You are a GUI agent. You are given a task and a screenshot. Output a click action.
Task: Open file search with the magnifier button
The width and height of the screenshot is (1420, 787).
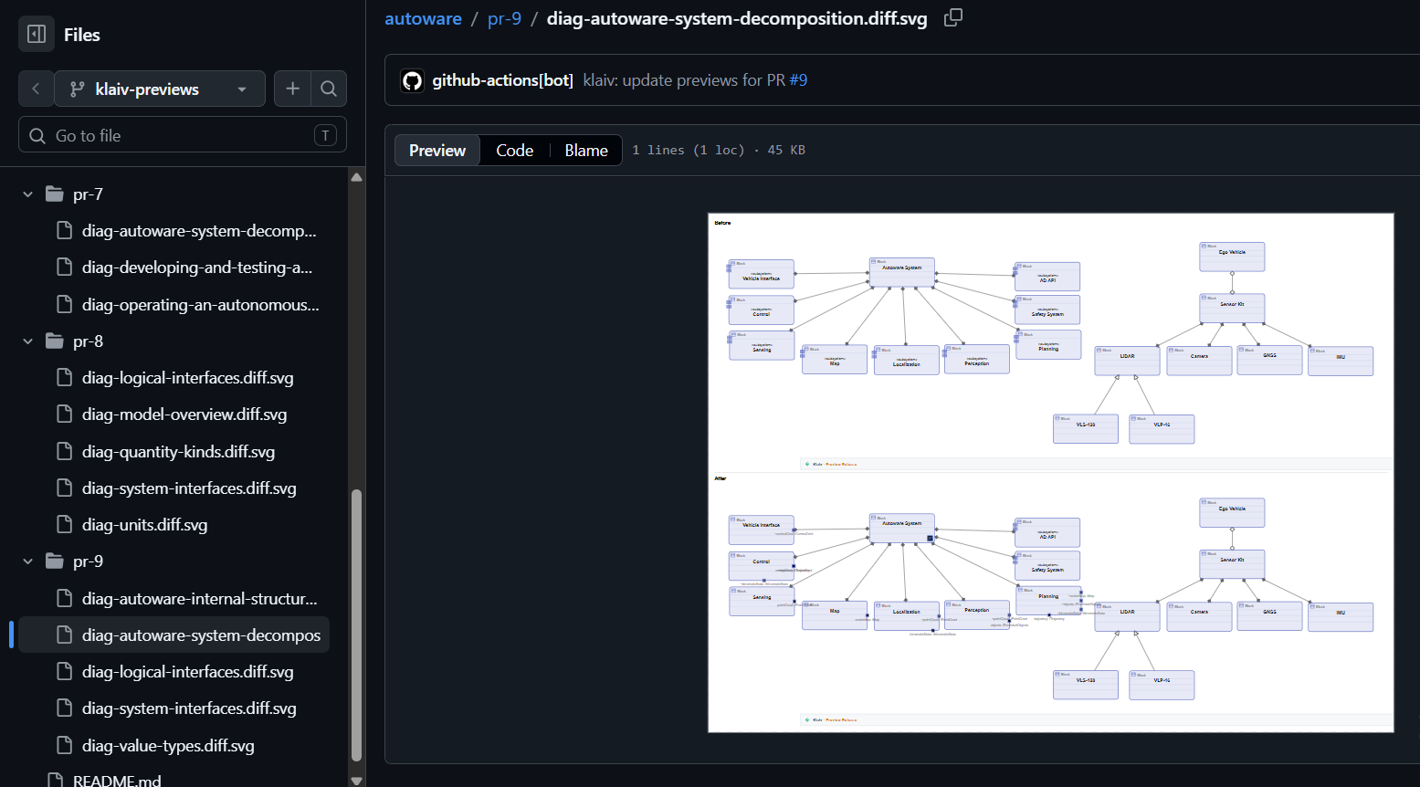[x=329, y=89]
